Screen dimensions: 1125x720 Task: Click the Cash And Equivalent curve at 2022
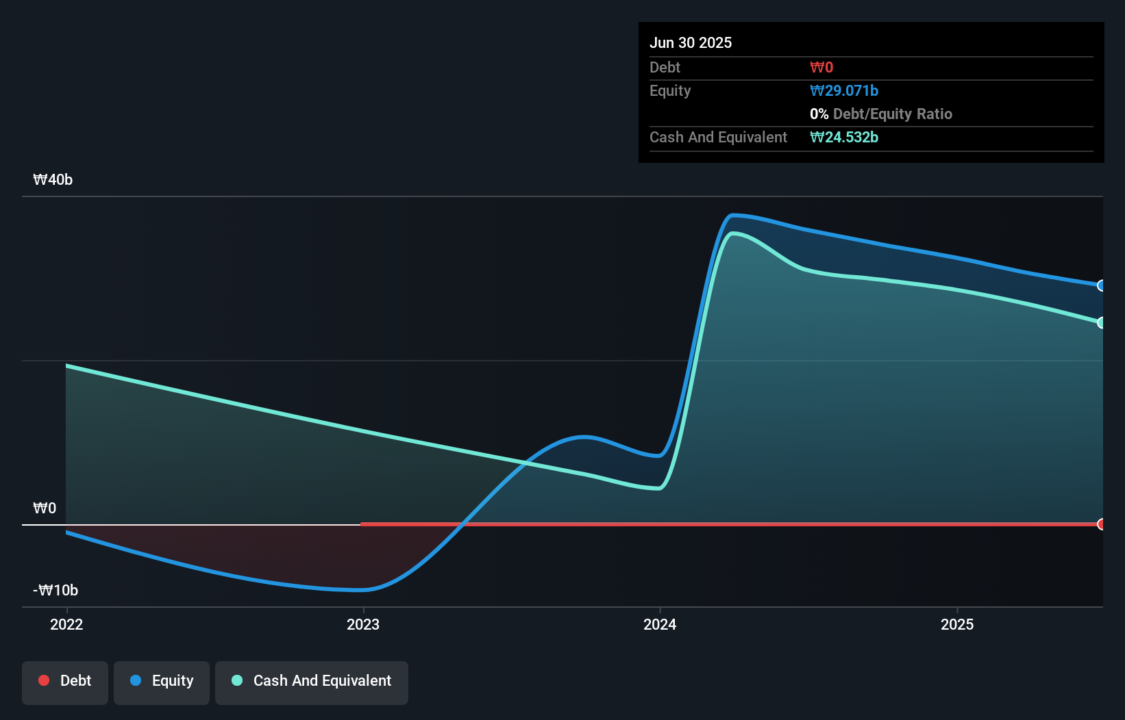click(x=66, y=365)
